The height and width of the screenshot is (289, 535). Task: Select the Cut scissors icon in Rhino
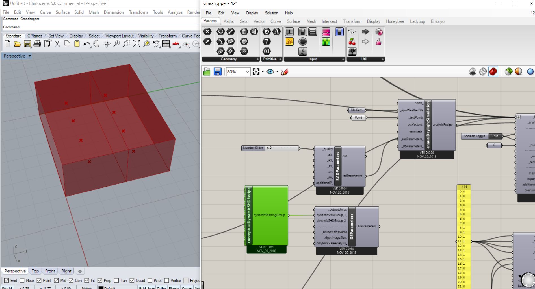(57, 44)
